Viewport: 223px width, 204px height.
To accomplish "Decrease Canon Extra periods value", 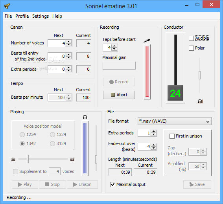I will [x=69, y=71].
